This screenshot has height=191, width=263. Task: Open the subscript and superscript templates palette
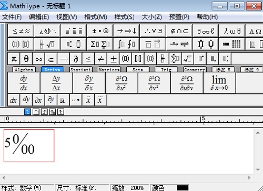click(x=74, y=44)
